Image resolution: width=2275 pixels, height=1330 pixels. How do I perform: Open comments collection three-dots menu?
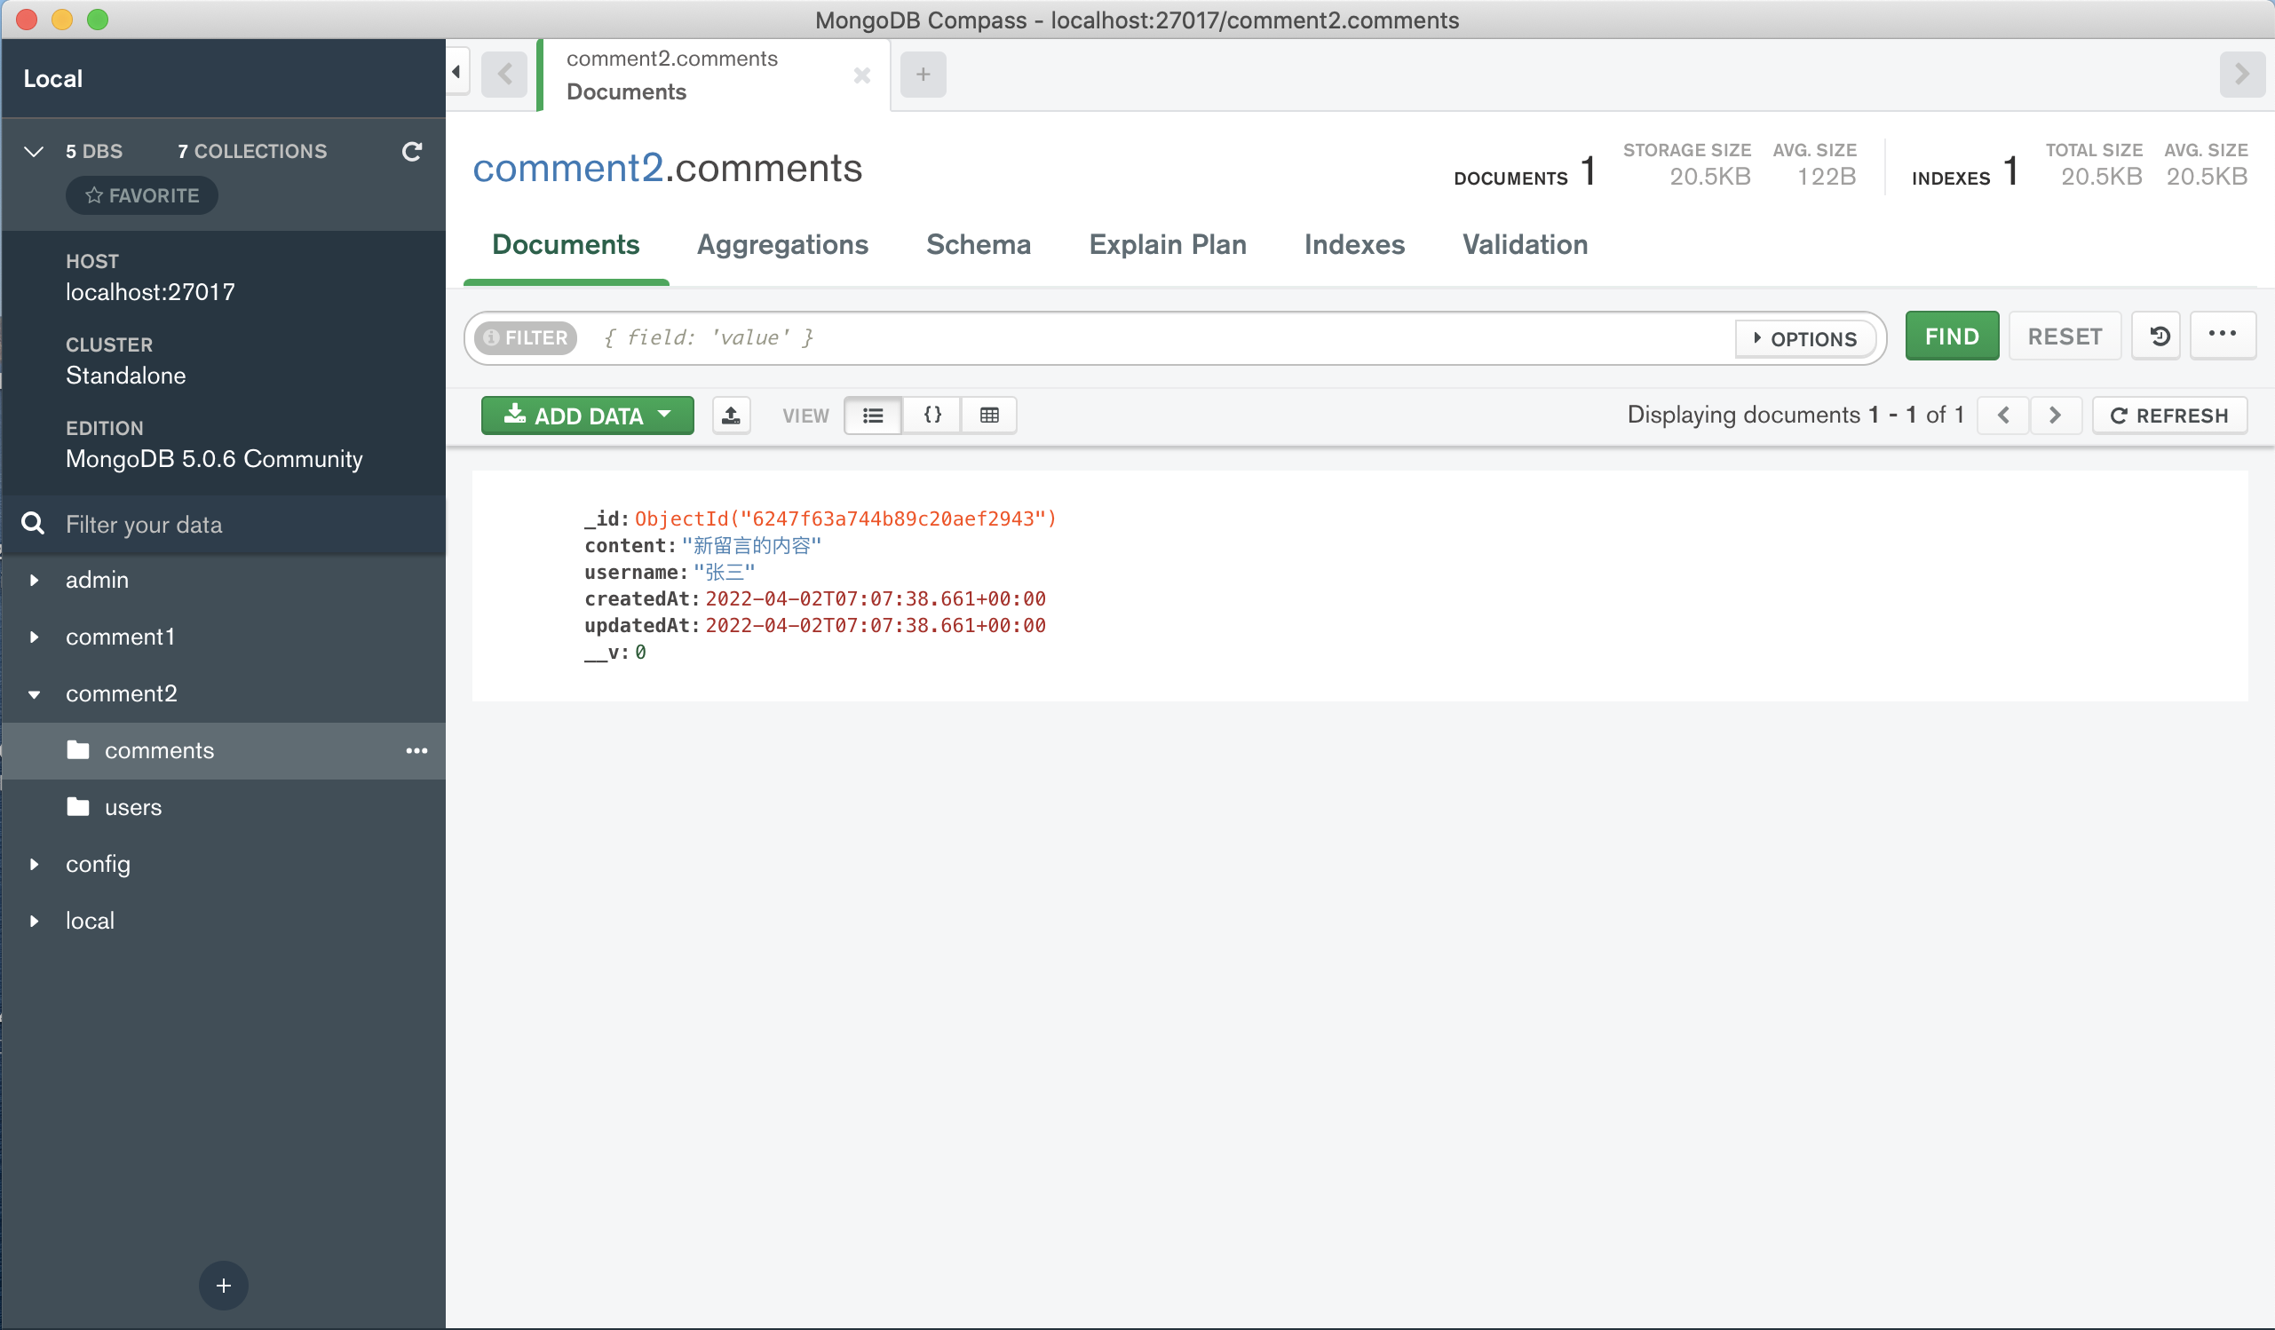416,750
